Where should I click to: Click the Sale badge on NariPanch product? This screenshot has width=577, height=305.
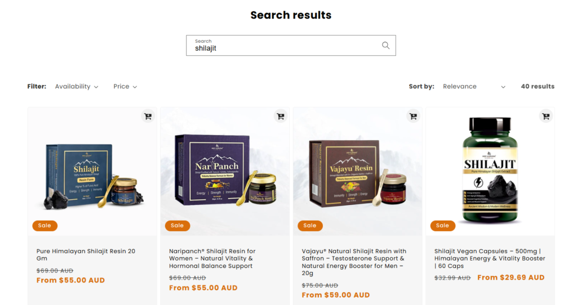point(177,226)
